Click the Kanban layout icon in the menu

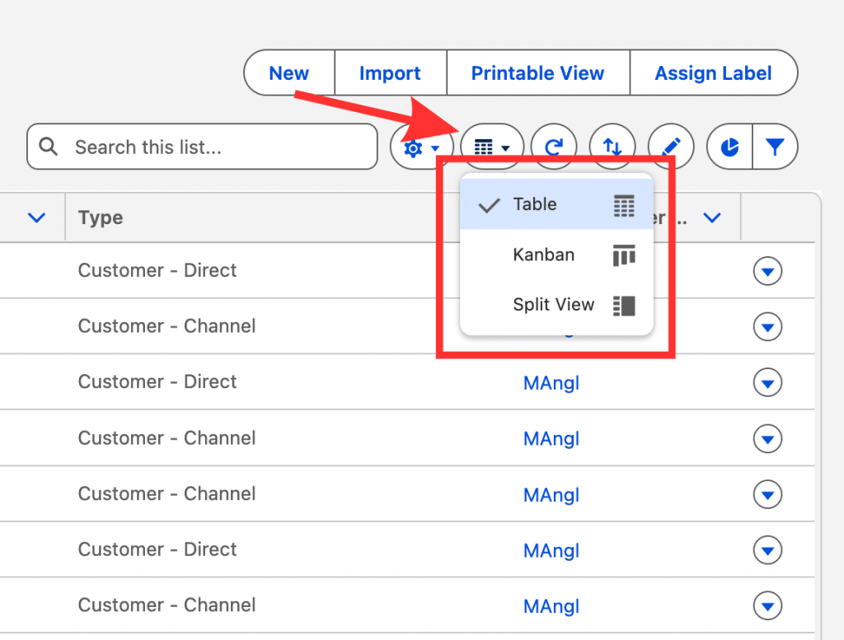623,255
